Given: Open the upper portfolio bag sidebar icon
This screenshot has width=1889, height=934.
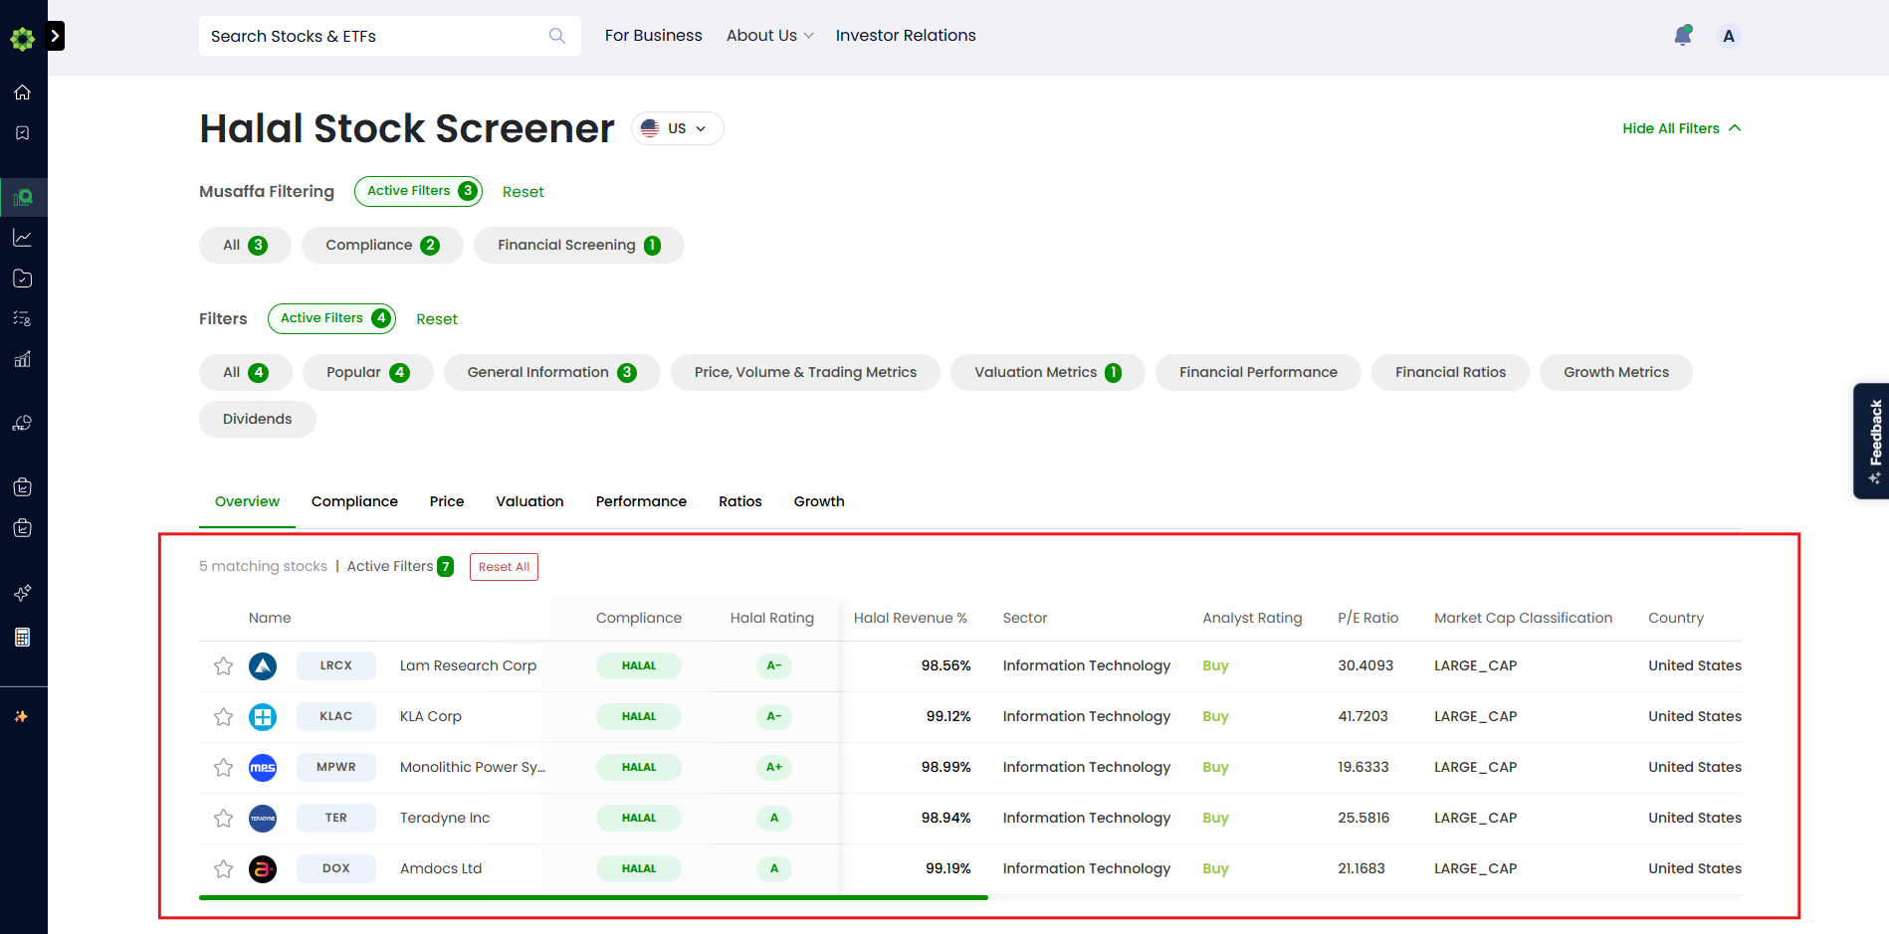Looking at the screenshot, I should click(22, 487).
